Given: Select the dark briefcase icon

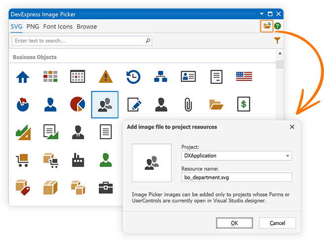Looking at the screenshot, I should point(106,188).
